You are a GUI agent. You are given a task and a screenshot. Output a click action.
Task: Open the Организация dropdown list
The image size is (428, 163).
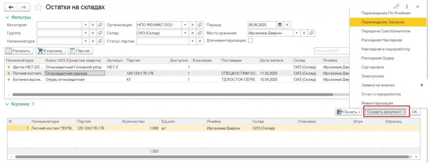coord(185,25)
